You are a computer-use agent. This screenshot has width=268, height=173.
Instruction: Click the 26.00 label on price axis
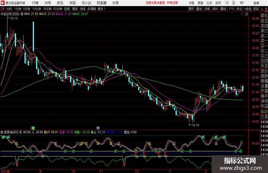[x=255, y=19]
